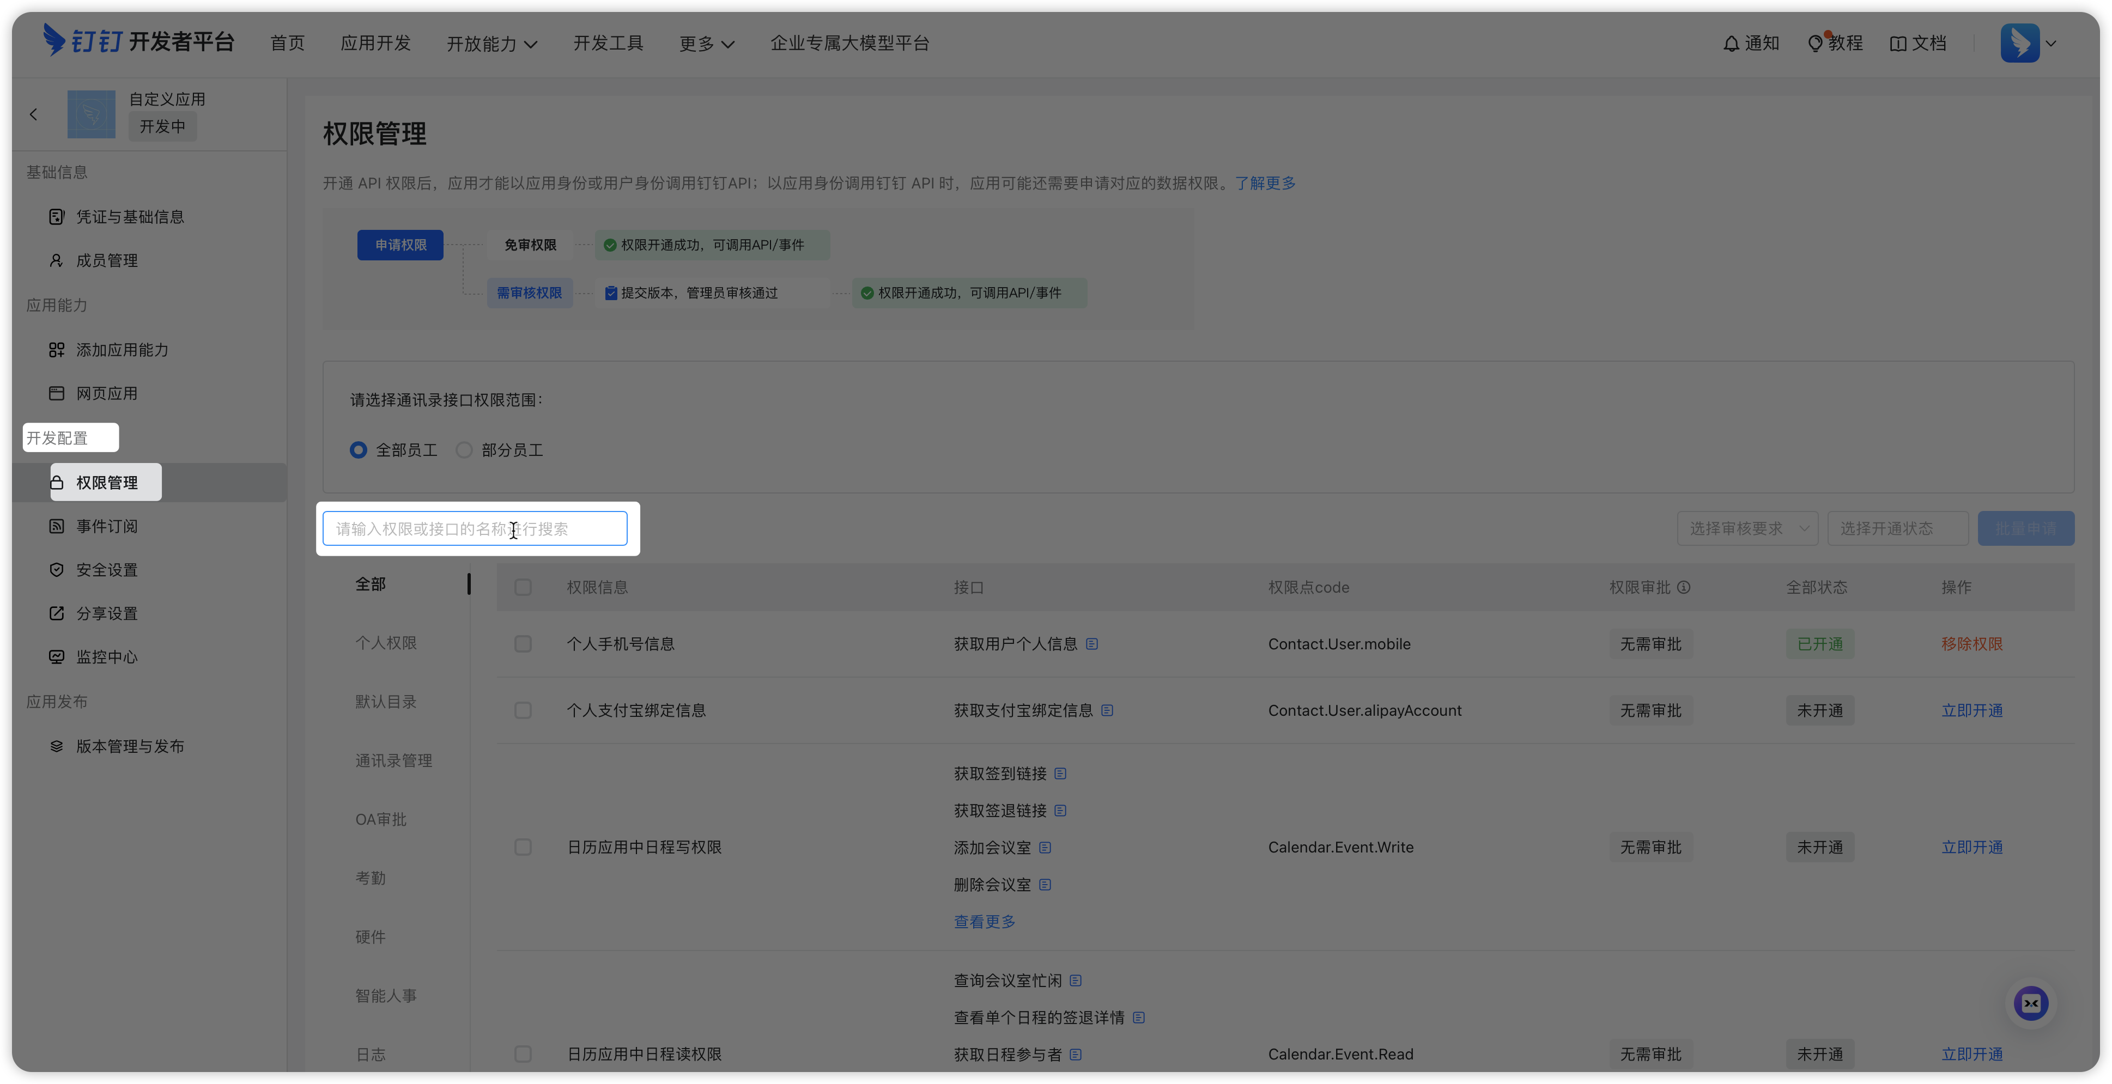Click the 钉钉 logo icon

coord(54,40)
